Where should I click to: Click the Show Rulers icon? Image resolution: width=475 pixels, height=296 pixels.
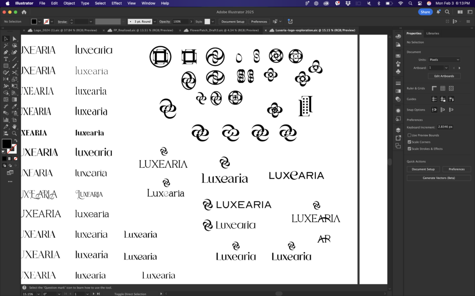[x=434, y=88]
